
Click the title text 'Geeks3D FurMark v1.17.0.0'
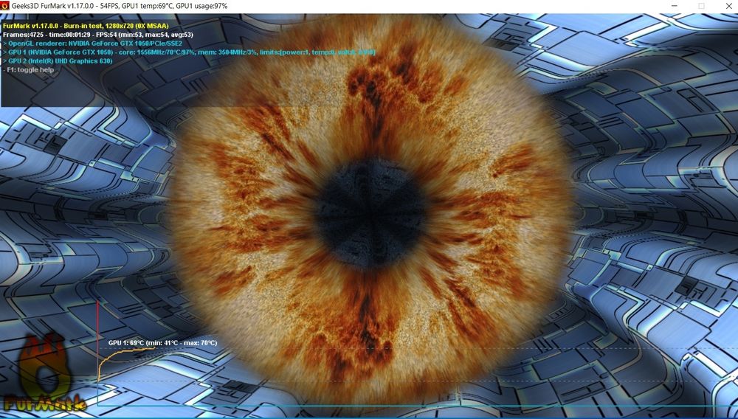[53, 6]
